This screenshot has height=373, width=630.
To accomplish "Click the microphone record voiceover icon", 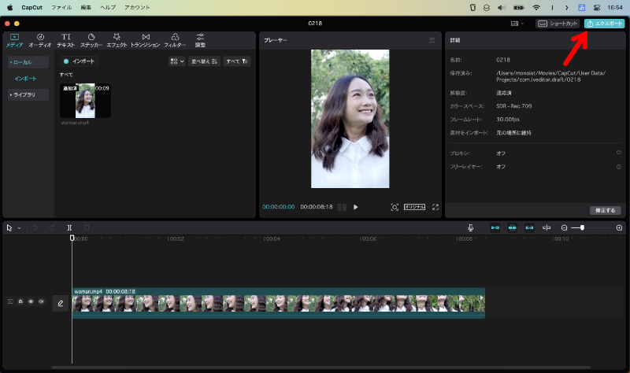I will pos(470,227).
